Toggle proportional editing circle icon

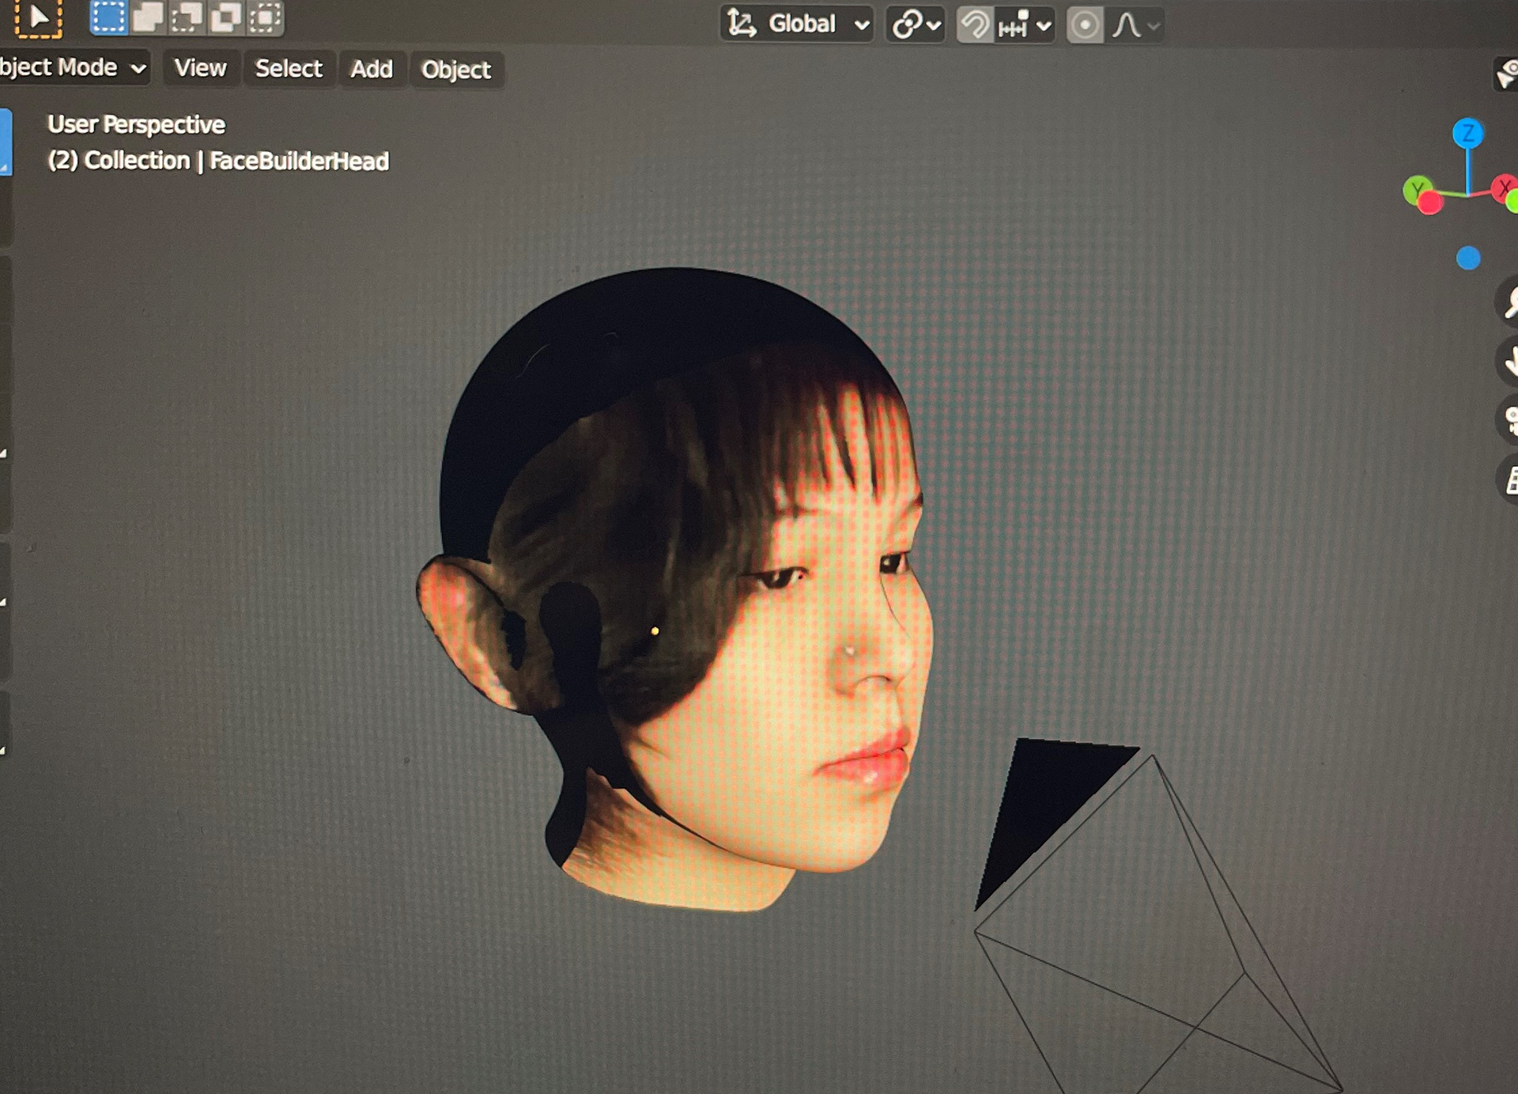(1084, 25)
